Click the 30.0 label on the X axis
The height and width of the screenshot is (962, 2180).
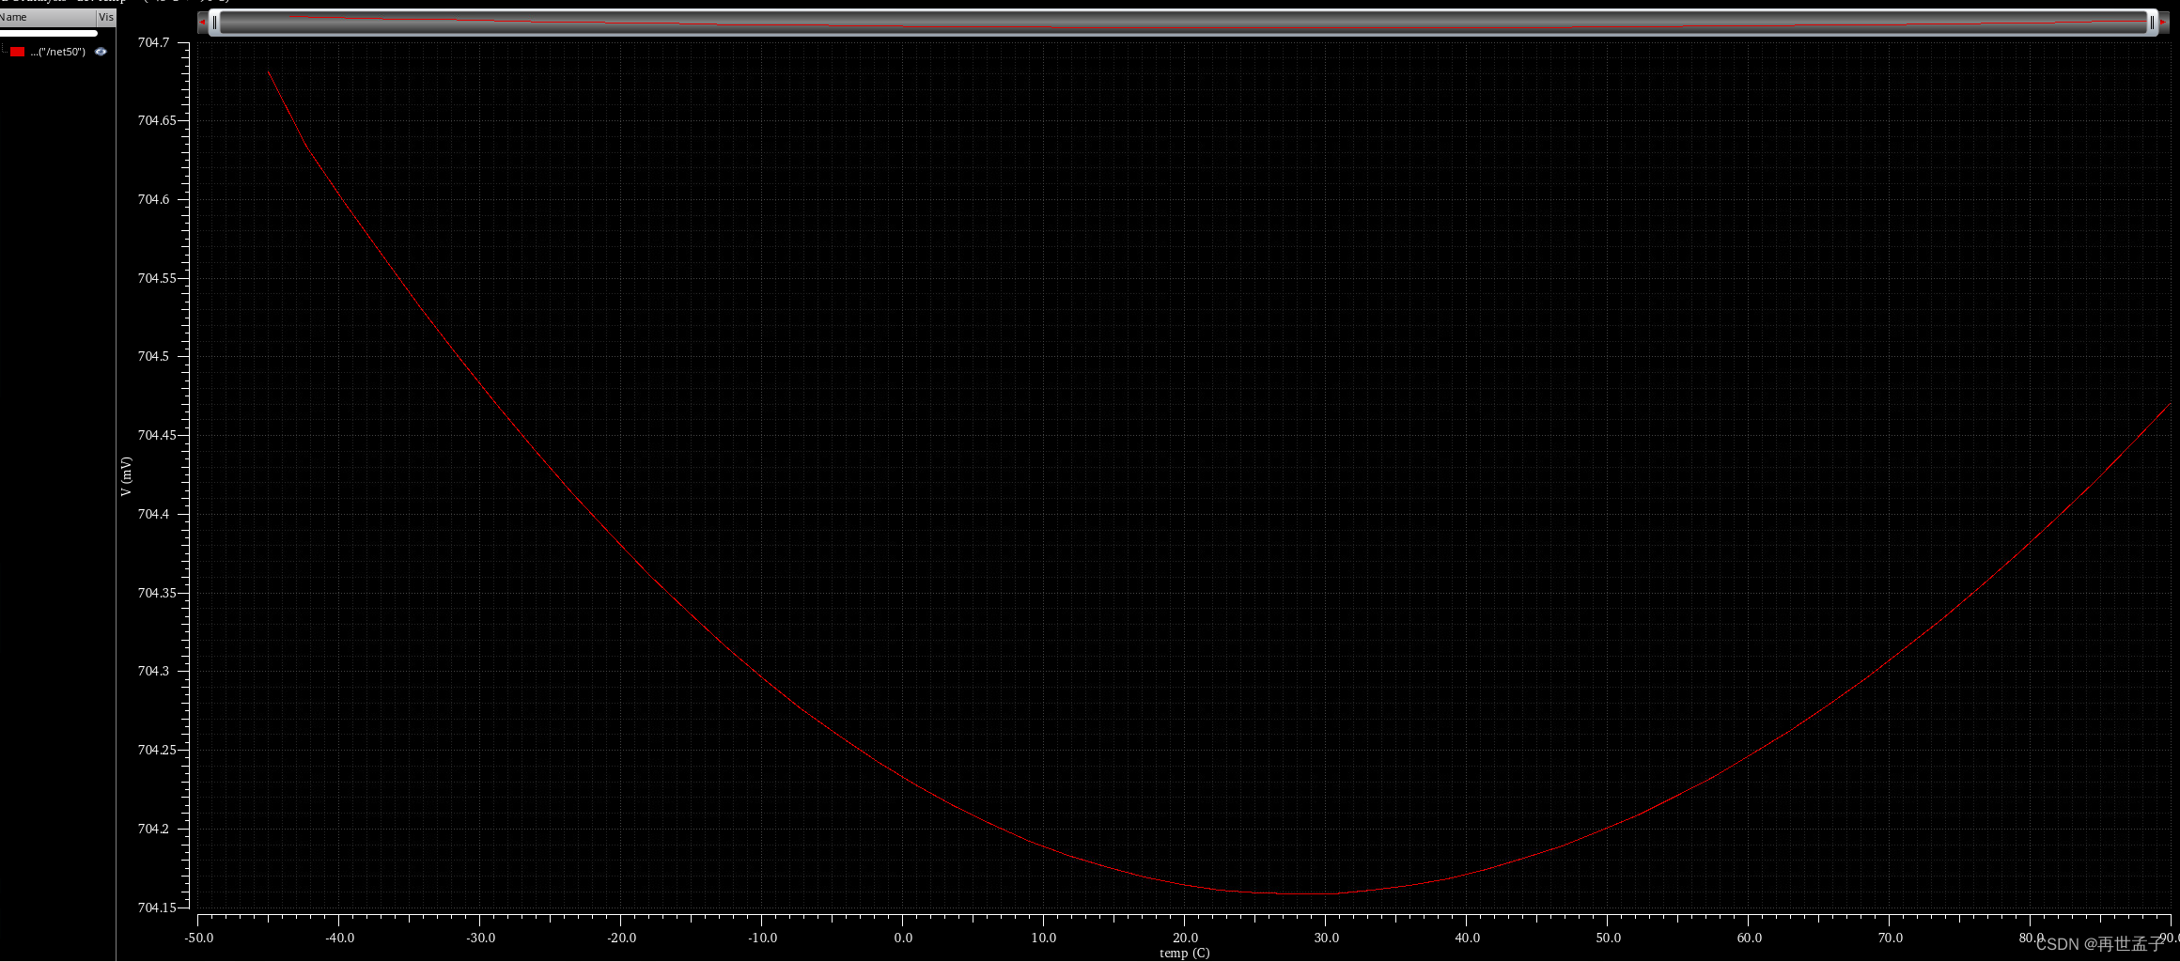click(x=1326, y=938)
